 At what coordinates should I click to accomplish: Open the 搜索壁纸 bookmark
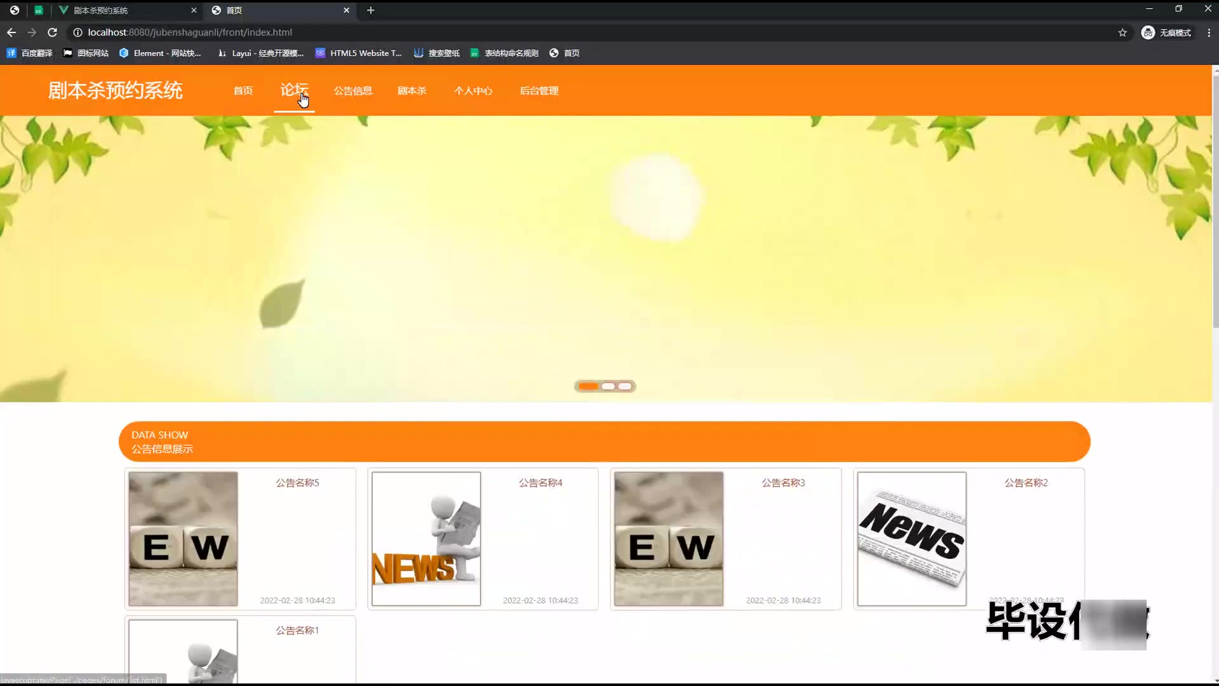pyautogui.click(x=437, y=53)
